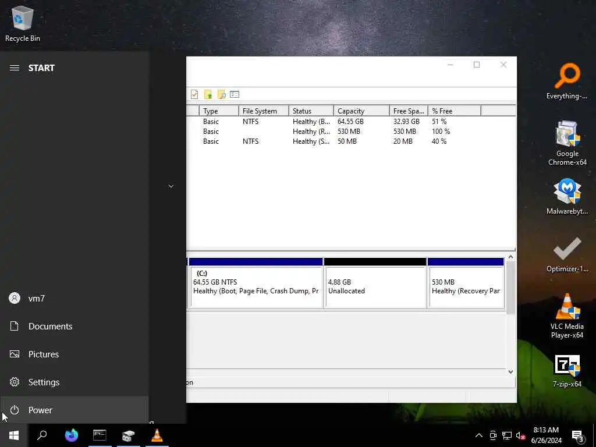Open the vm7 user account entry
The width and height of the screenshot is (596, 447).
tap(74, 299)
